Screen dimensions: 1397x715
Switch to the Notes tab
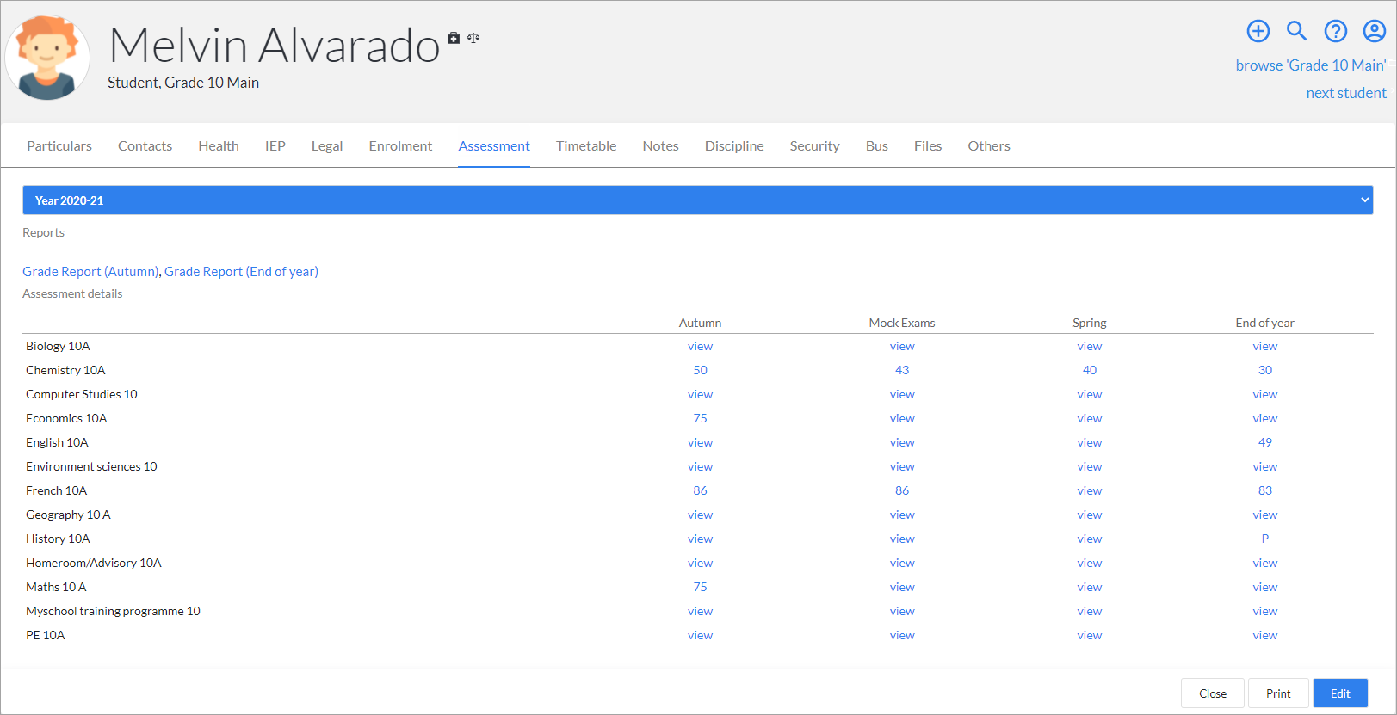pyautogui.click(x=660, y=146)
